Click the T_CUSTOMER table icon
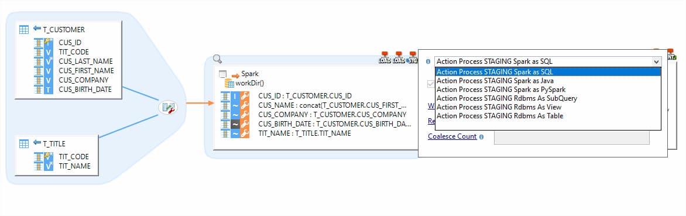Image resolution: width=686 pixels, height=216 pixels. click(x=24, y=30)
